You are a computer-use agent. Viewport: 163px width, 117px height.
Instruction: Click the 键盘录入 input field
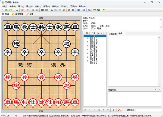point(148,110)
